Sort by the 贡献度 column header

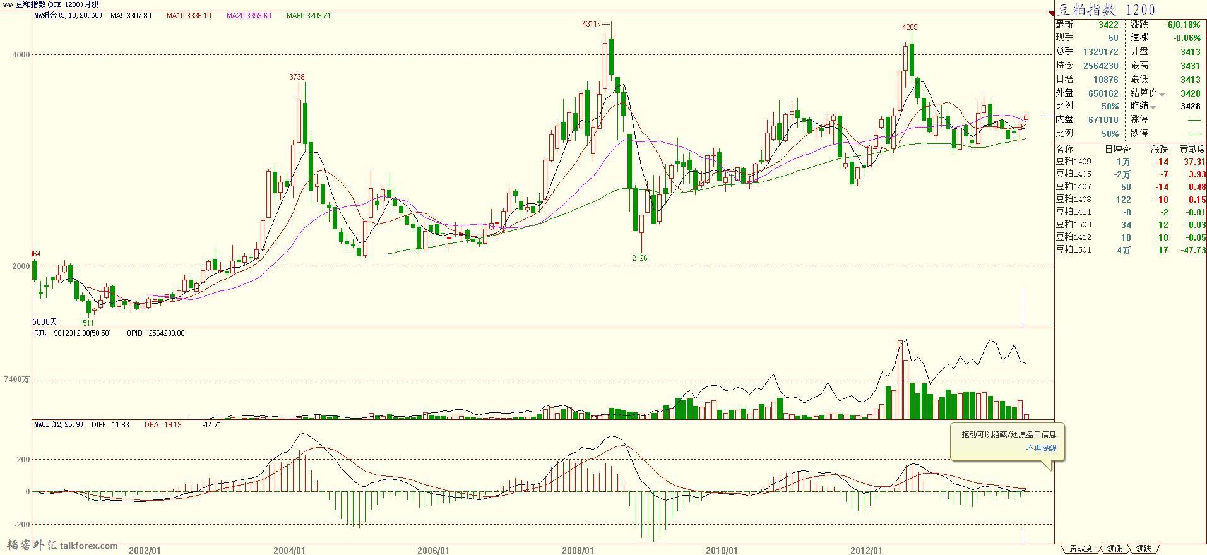tap(1192, 150)
